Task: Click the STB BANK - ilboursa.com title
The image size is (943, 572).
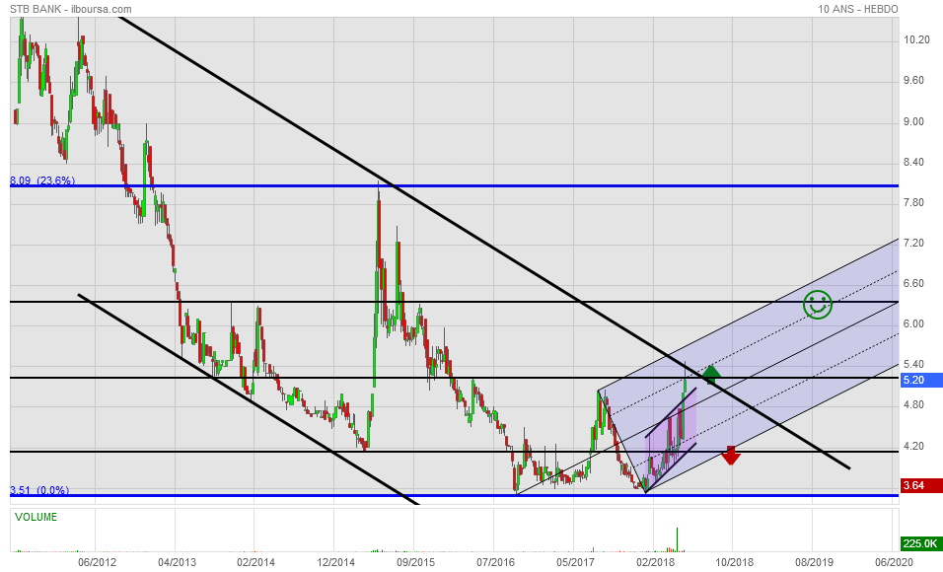Action: [x=71, y=9]
